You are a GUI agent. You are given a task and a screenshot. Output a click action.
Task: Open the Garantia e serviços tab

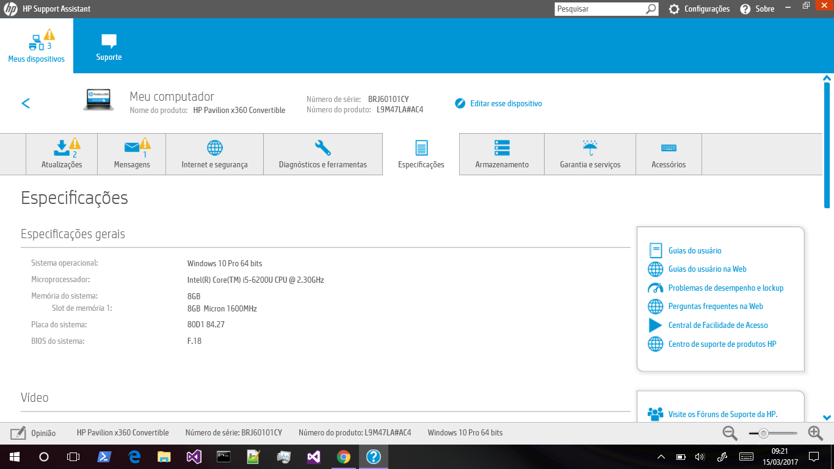(x=590, y=154)
